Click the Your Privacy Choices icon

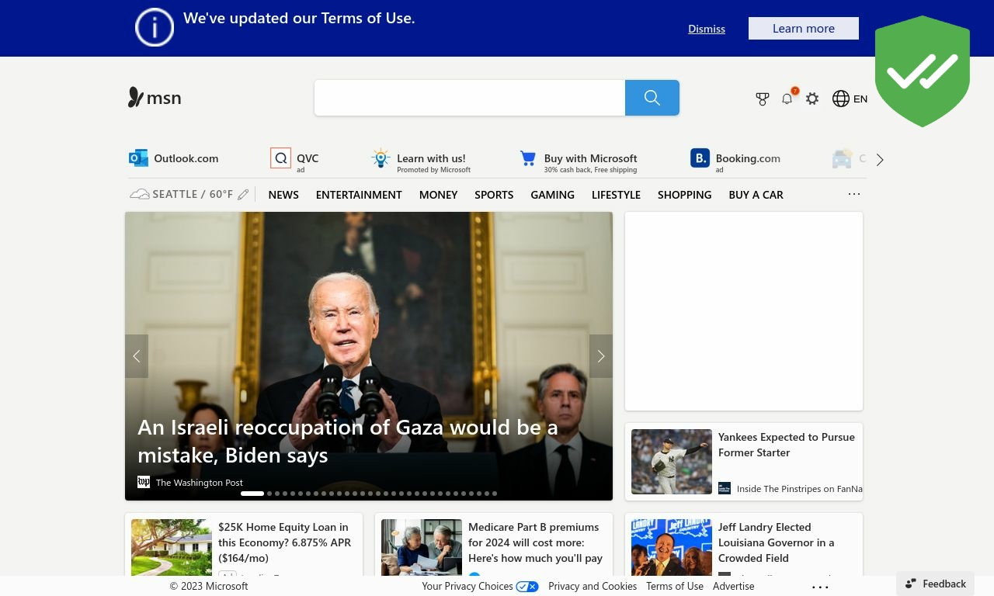tap(527, 587)
